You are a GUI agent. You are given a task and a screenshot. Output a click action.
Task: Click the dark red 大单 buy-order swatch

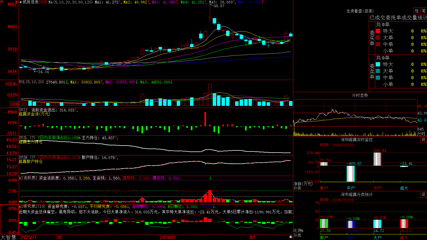(x=378, y=38)
